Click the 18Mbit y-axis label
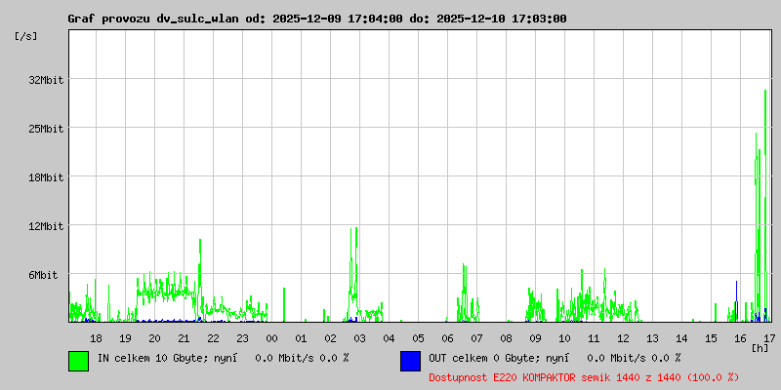Viewport: 781px width, 390px height. pyautogui.click(x=45, y=177)
